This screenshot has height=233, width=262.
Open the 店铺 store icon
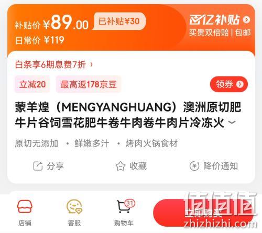pyautogui.click(x=25, y=206)
